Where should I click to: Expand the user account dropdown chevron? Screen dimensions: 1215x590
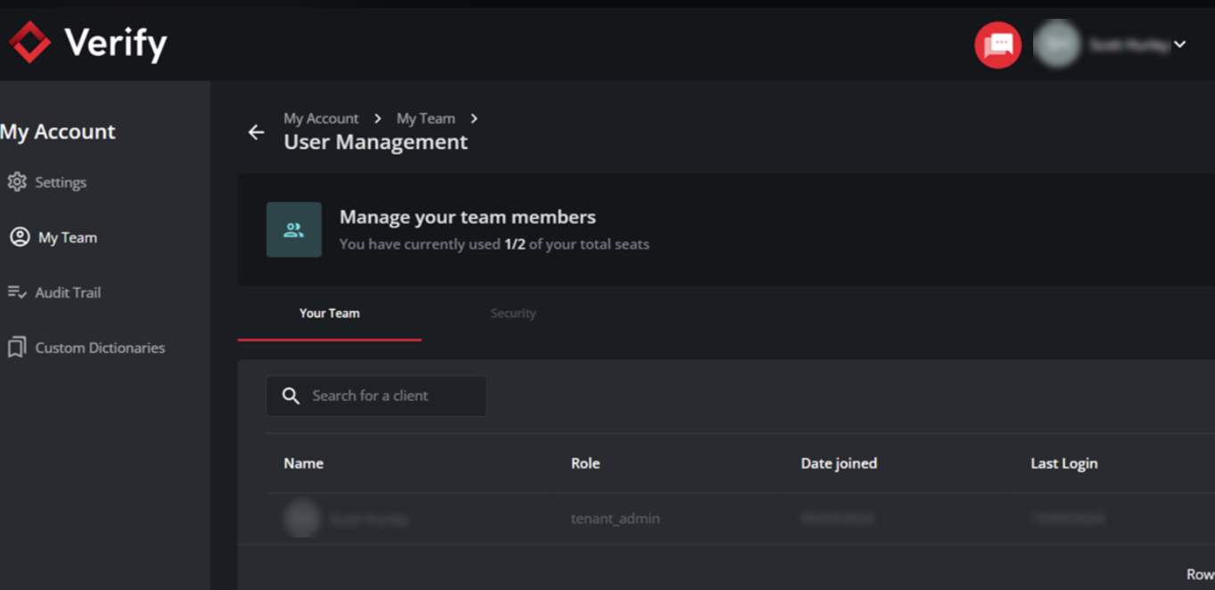pos(1179,45)
